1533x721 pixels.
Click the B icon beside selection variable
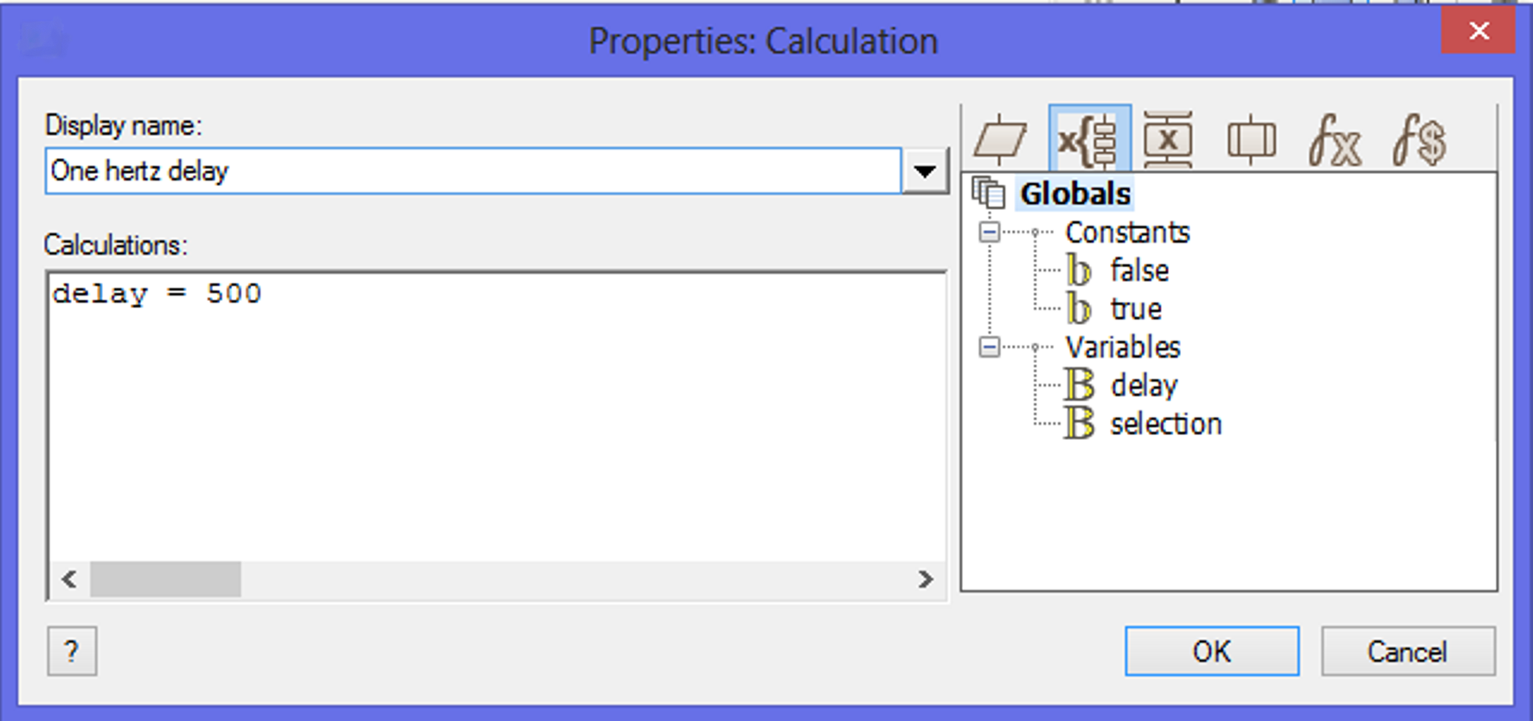click(1079, 424)
